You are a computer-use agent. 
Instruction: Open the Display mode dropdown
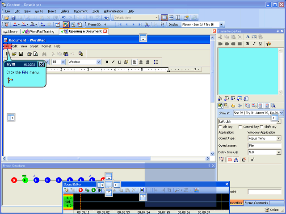221,25
